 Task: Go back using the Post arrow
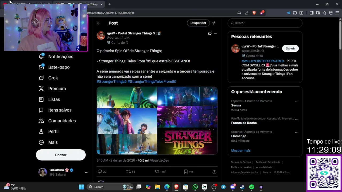coord(99,23)
